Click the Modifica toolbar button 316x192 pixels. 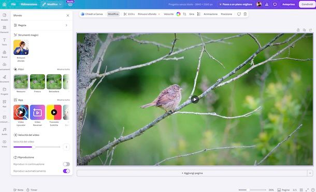coord(113,14)
